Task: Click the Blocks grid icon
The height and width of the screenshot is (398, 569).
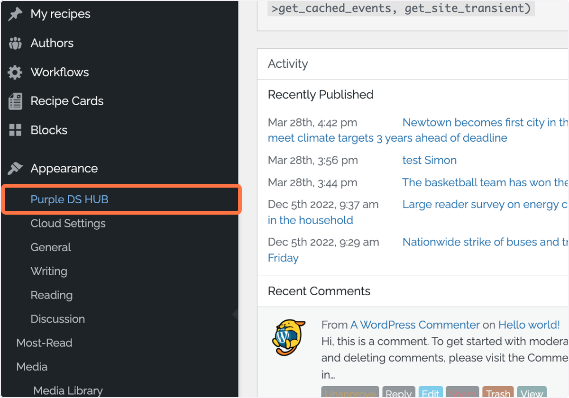Action: click(x=15, y=130)
